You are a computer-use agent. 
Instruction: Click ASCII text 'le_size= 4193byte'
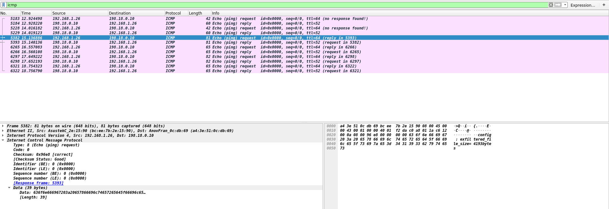point(472,144)
